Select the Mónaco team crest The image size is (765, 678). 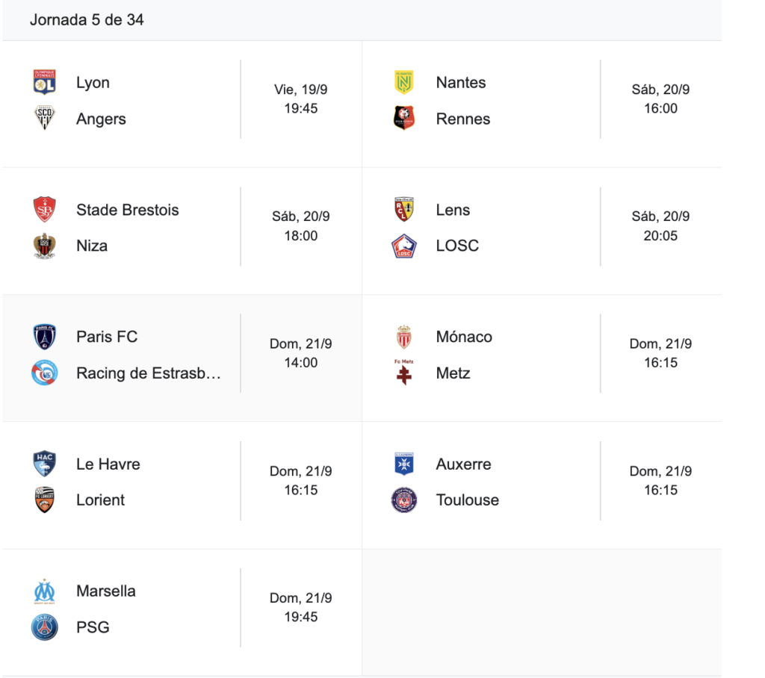click(x=404, y=337)
